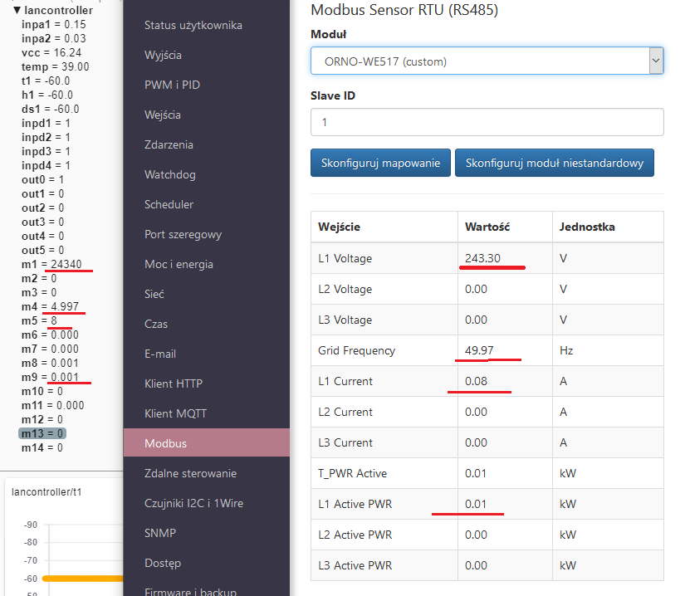Click the highlighted Modbus menu item
This screenshot has height=596, width=685.
pyautogui.click(x=166, y=443)
